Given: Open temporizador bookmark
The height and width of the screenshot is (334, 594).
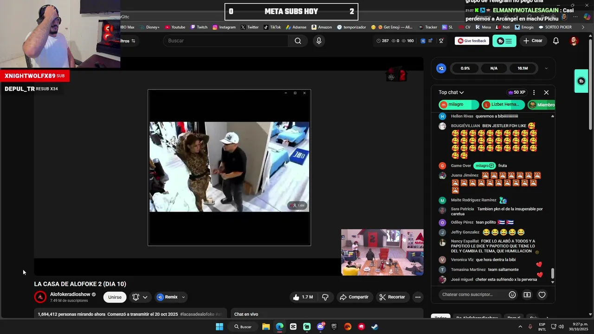Looking at the screenshot, I should [351, 27].
